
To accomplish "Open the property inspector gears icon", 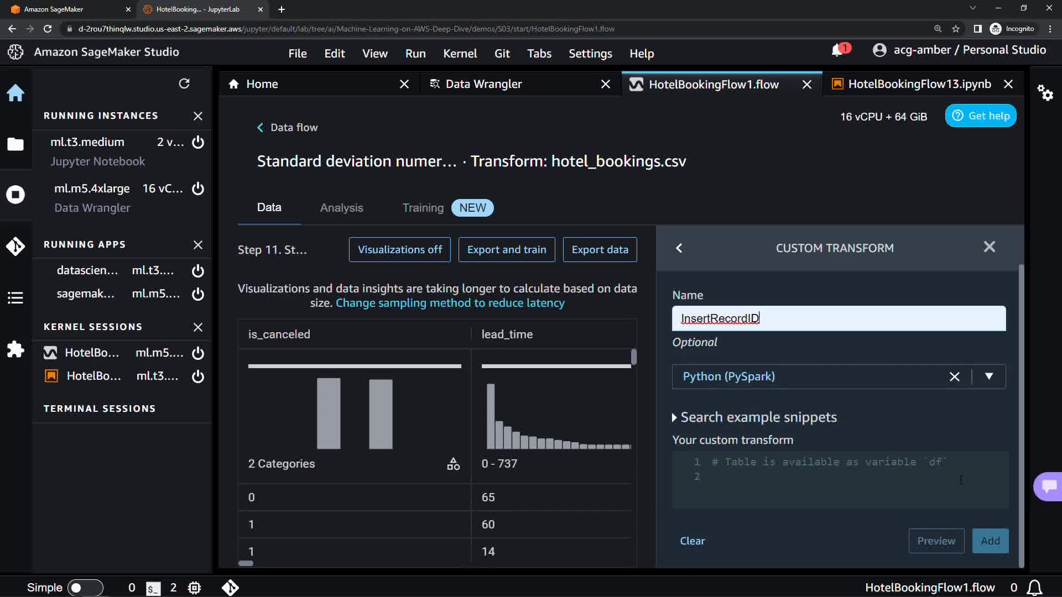I will (1045, 92).
